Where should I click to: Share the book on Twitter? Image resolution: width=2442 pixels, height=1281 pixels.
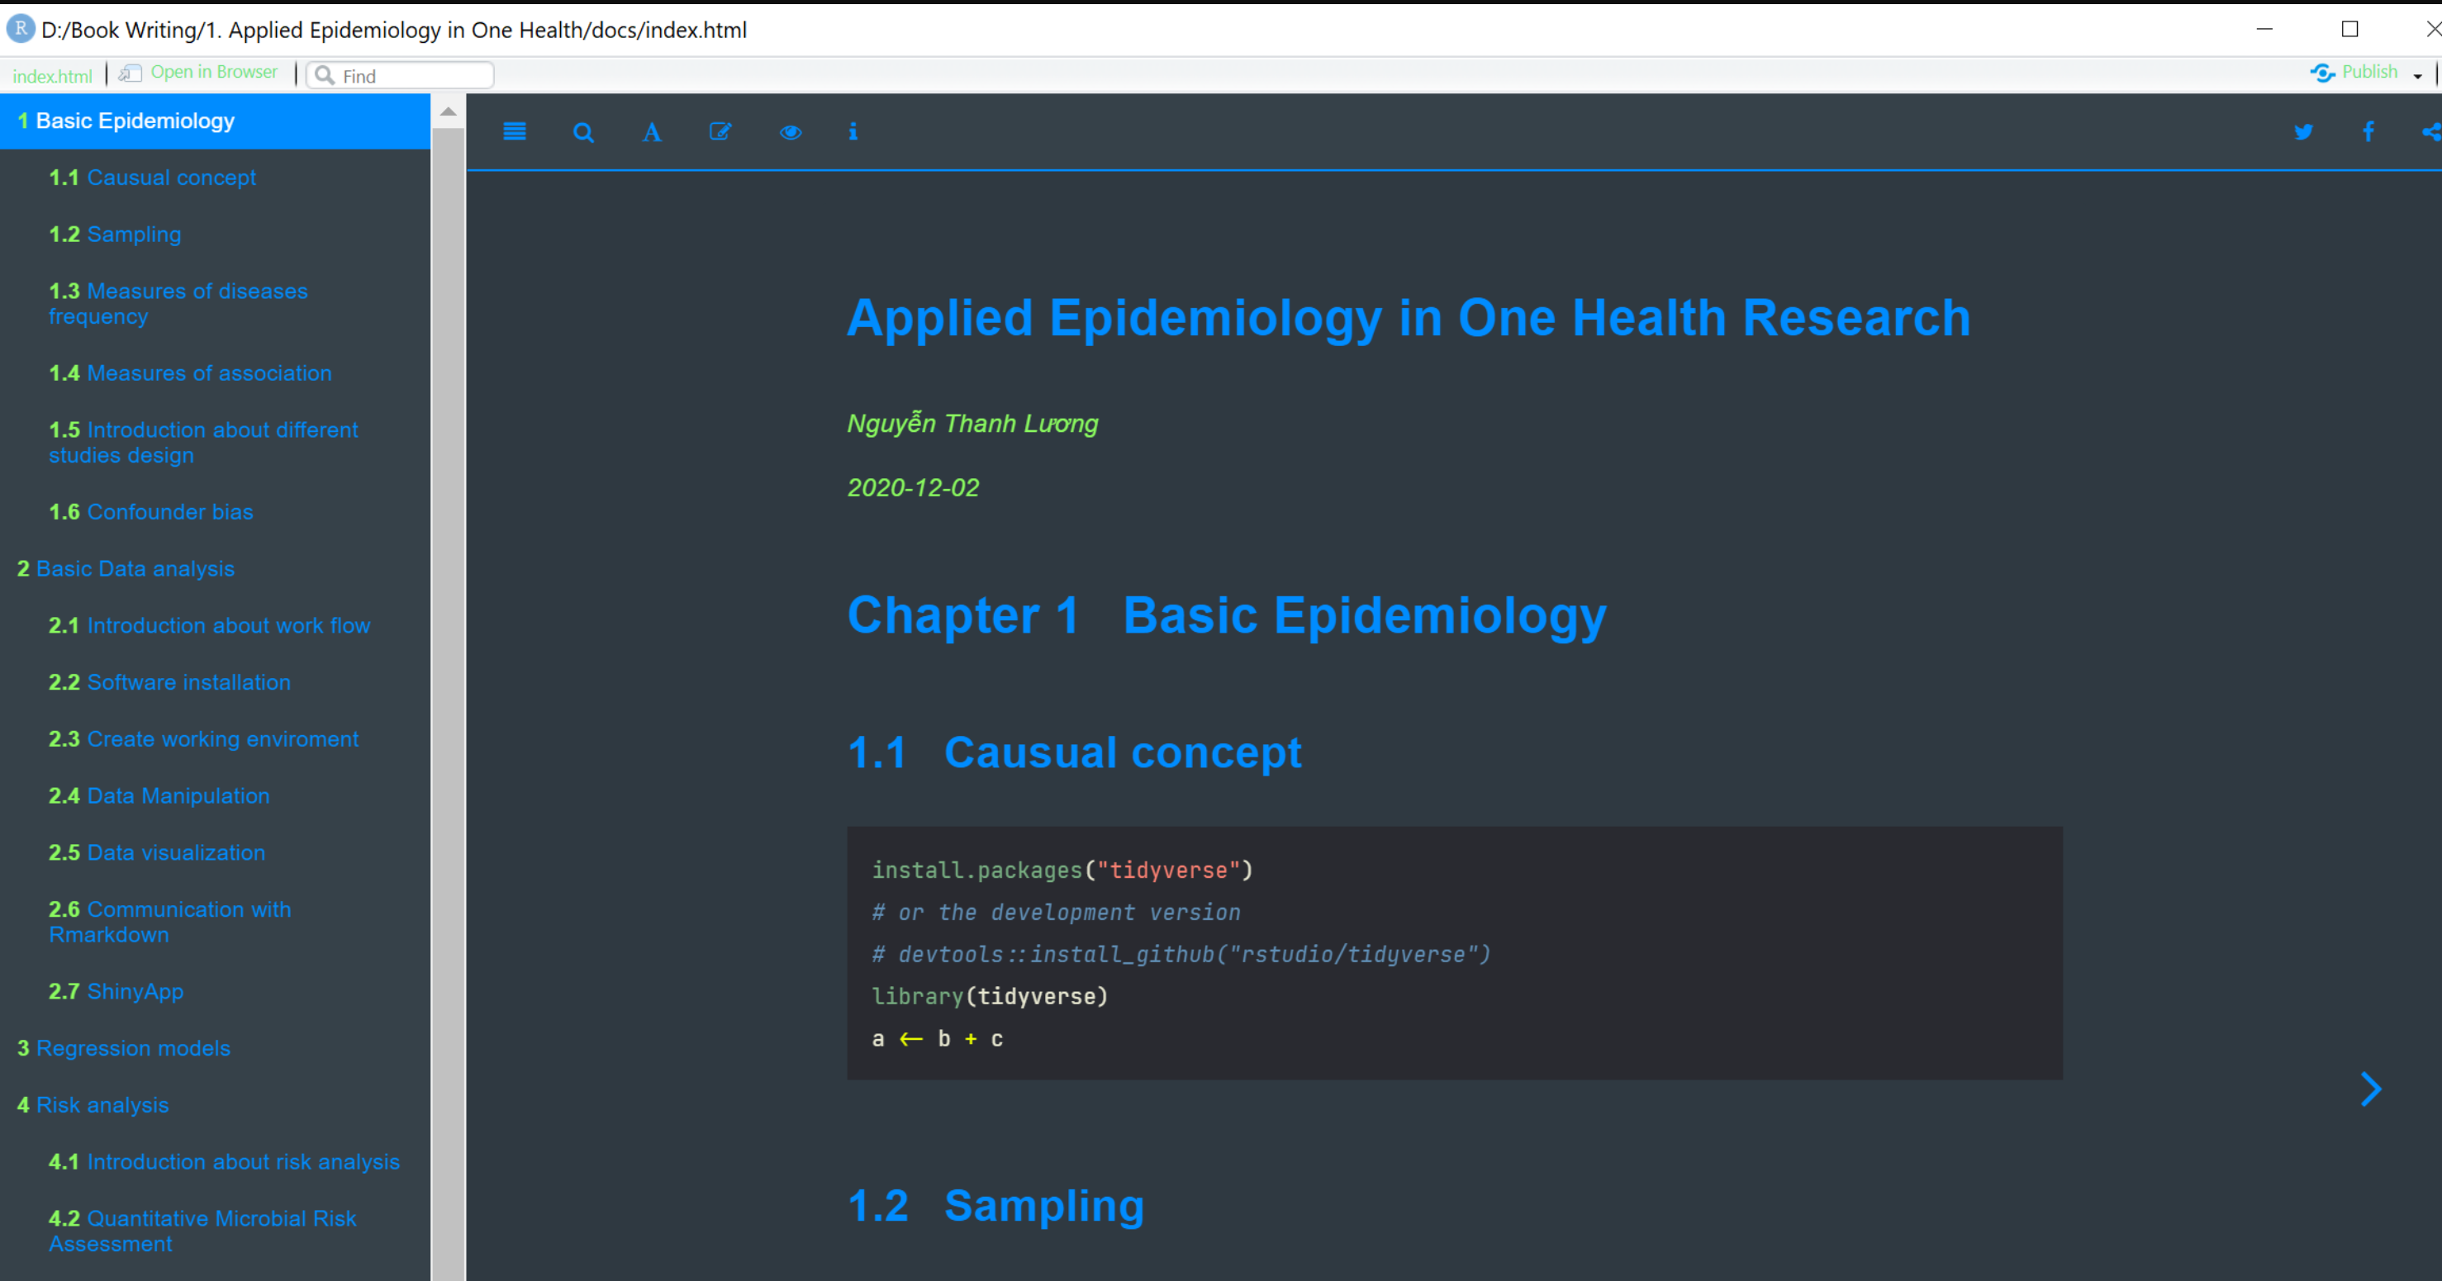[2303, 133]
